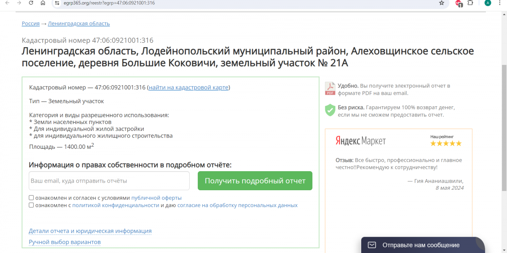This screenshot has height=253, width=507.
Task: Focus the email input field
Action: click(109, 181)
